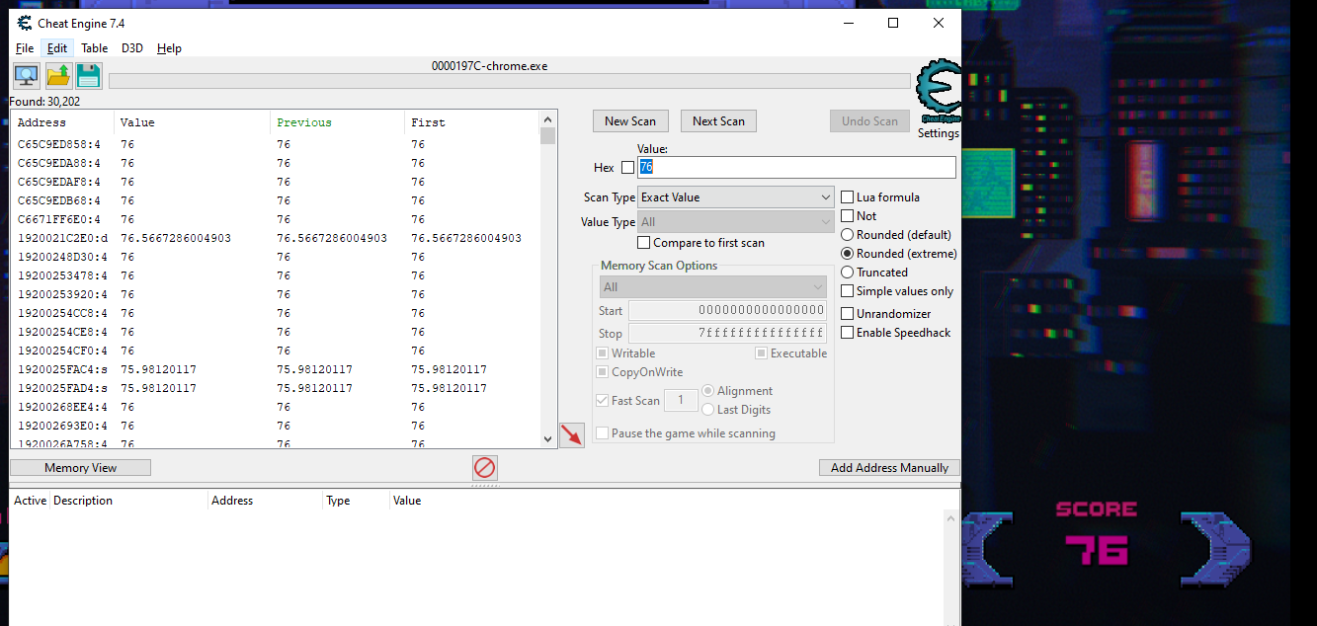Click the Cheat Engine title bar icon
The width and height of the screenshot is (1317, 626).
coord(24,23)
